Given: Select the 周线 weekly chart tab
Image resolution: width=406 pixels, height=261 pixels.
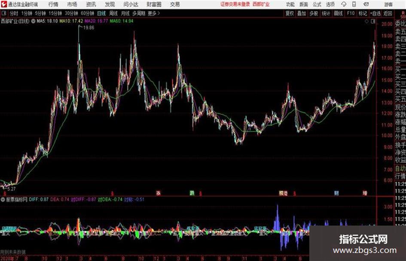Looking at the screenshot, I should pos(113,13).
